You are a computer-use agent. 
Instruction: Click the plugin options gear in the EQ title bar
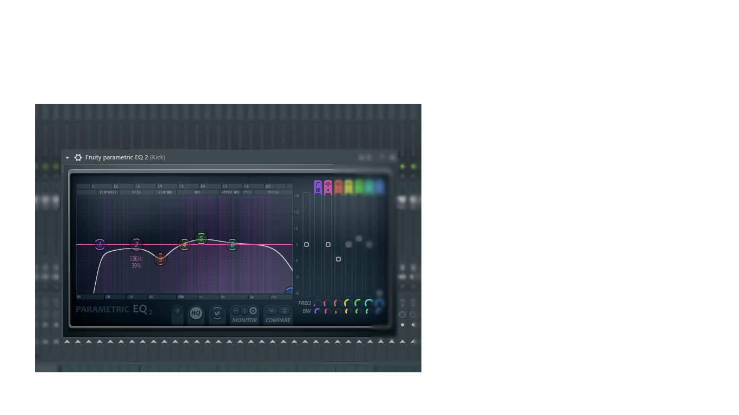78,157
